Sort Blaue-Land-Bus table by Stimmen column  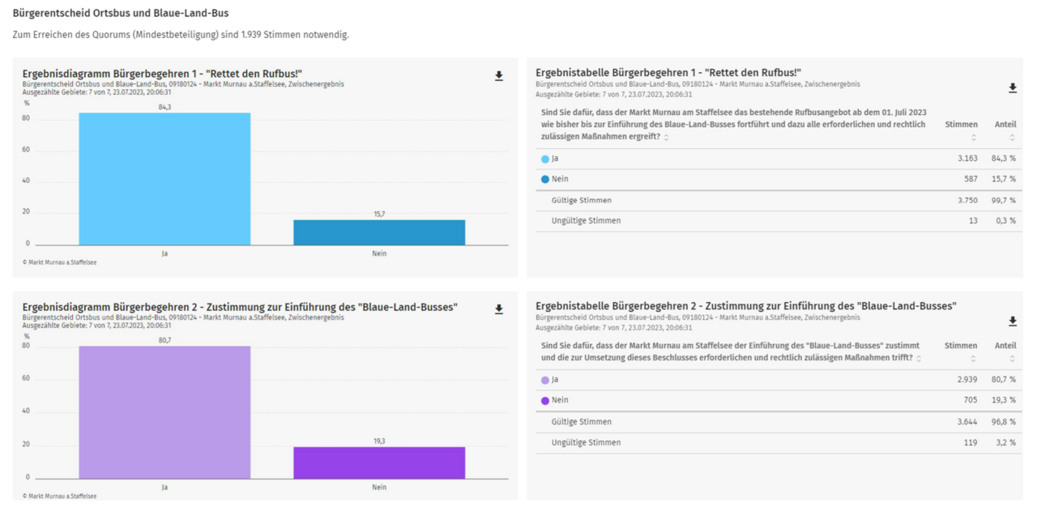point(973,359)
